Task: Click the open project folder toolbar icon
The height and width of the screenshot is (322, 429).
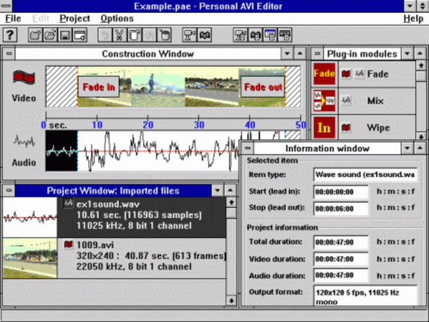Action: pyautogui.click(x=50, y=35)
